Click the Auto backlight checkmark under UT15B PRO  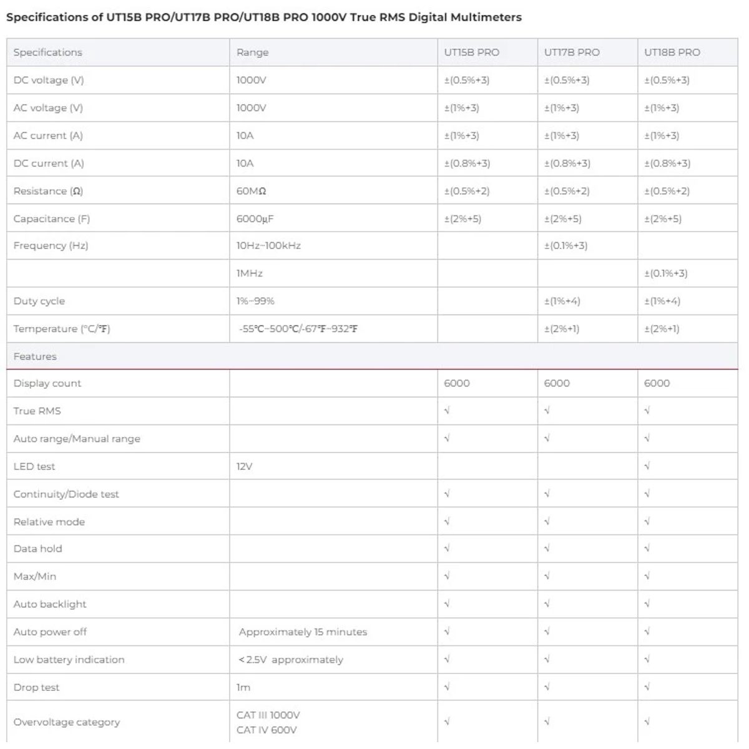click(x=447, y=604)
